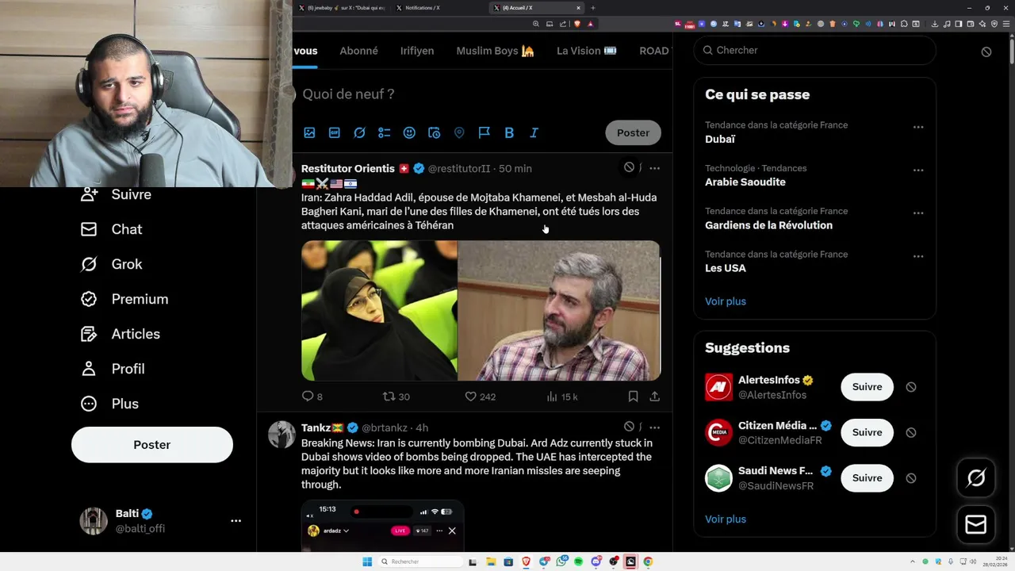Screen dimensions: 1015x571
Task: Open the Chat page in sidebar
Action: [x=112, y=229]
